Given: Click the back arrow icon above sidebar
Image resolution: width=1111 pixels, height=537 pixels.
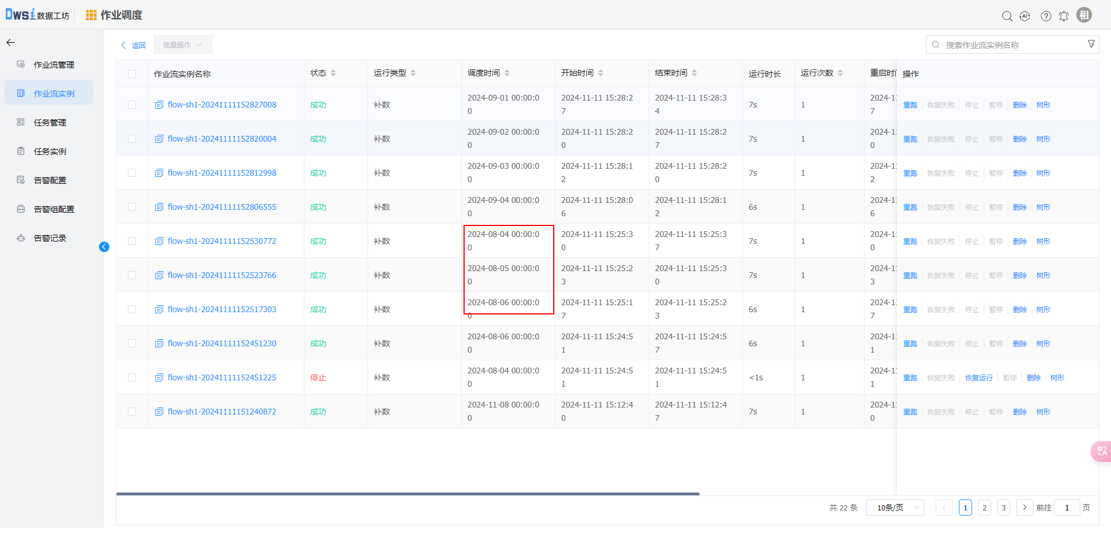Looking at the screenshot, I should [10, 43].
